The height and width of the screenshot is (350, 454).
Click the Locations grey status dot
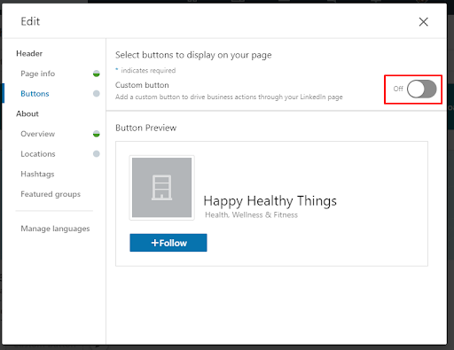[x=97, y=154]
